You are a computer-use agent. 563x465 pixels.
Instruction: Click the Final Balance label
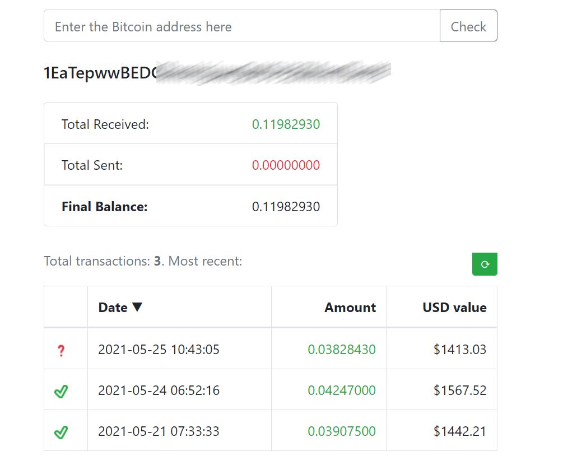click(104, 207)
